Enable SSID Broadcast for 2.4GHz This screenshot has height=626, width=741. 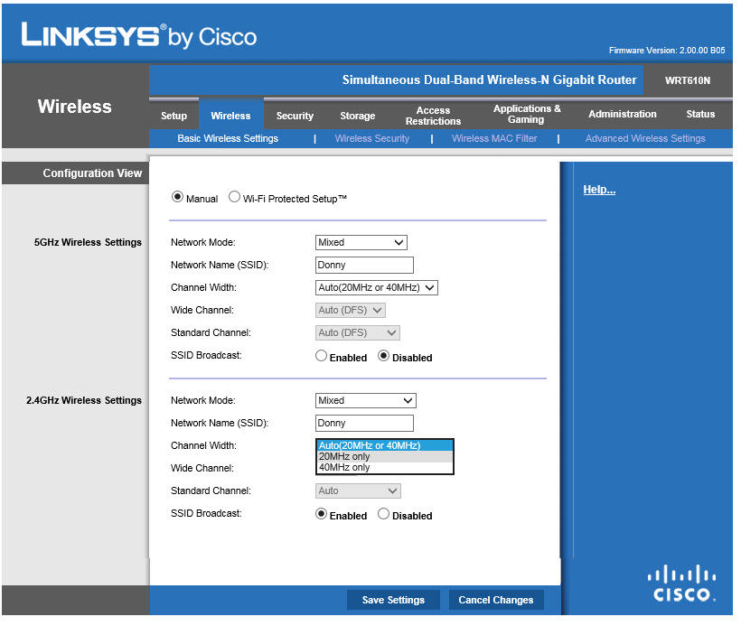(x=321, y=514)
